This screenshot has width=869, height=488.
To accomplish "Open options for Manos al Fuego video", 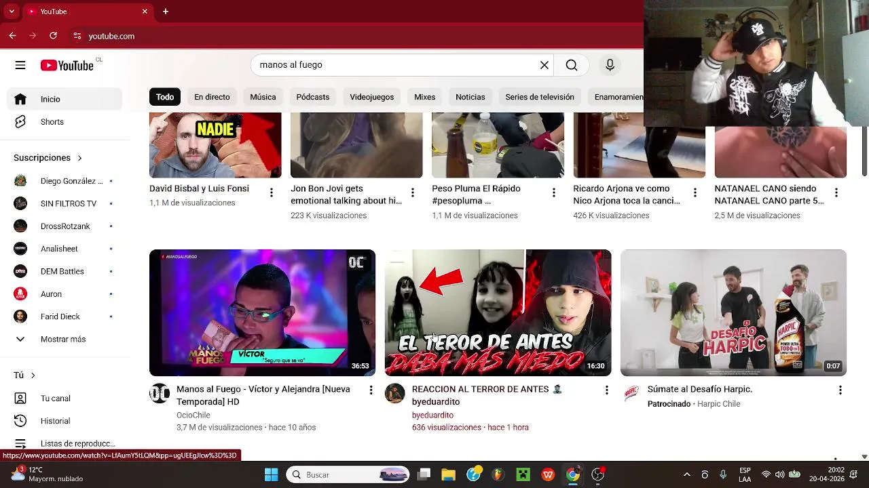I will coord(371,390).
